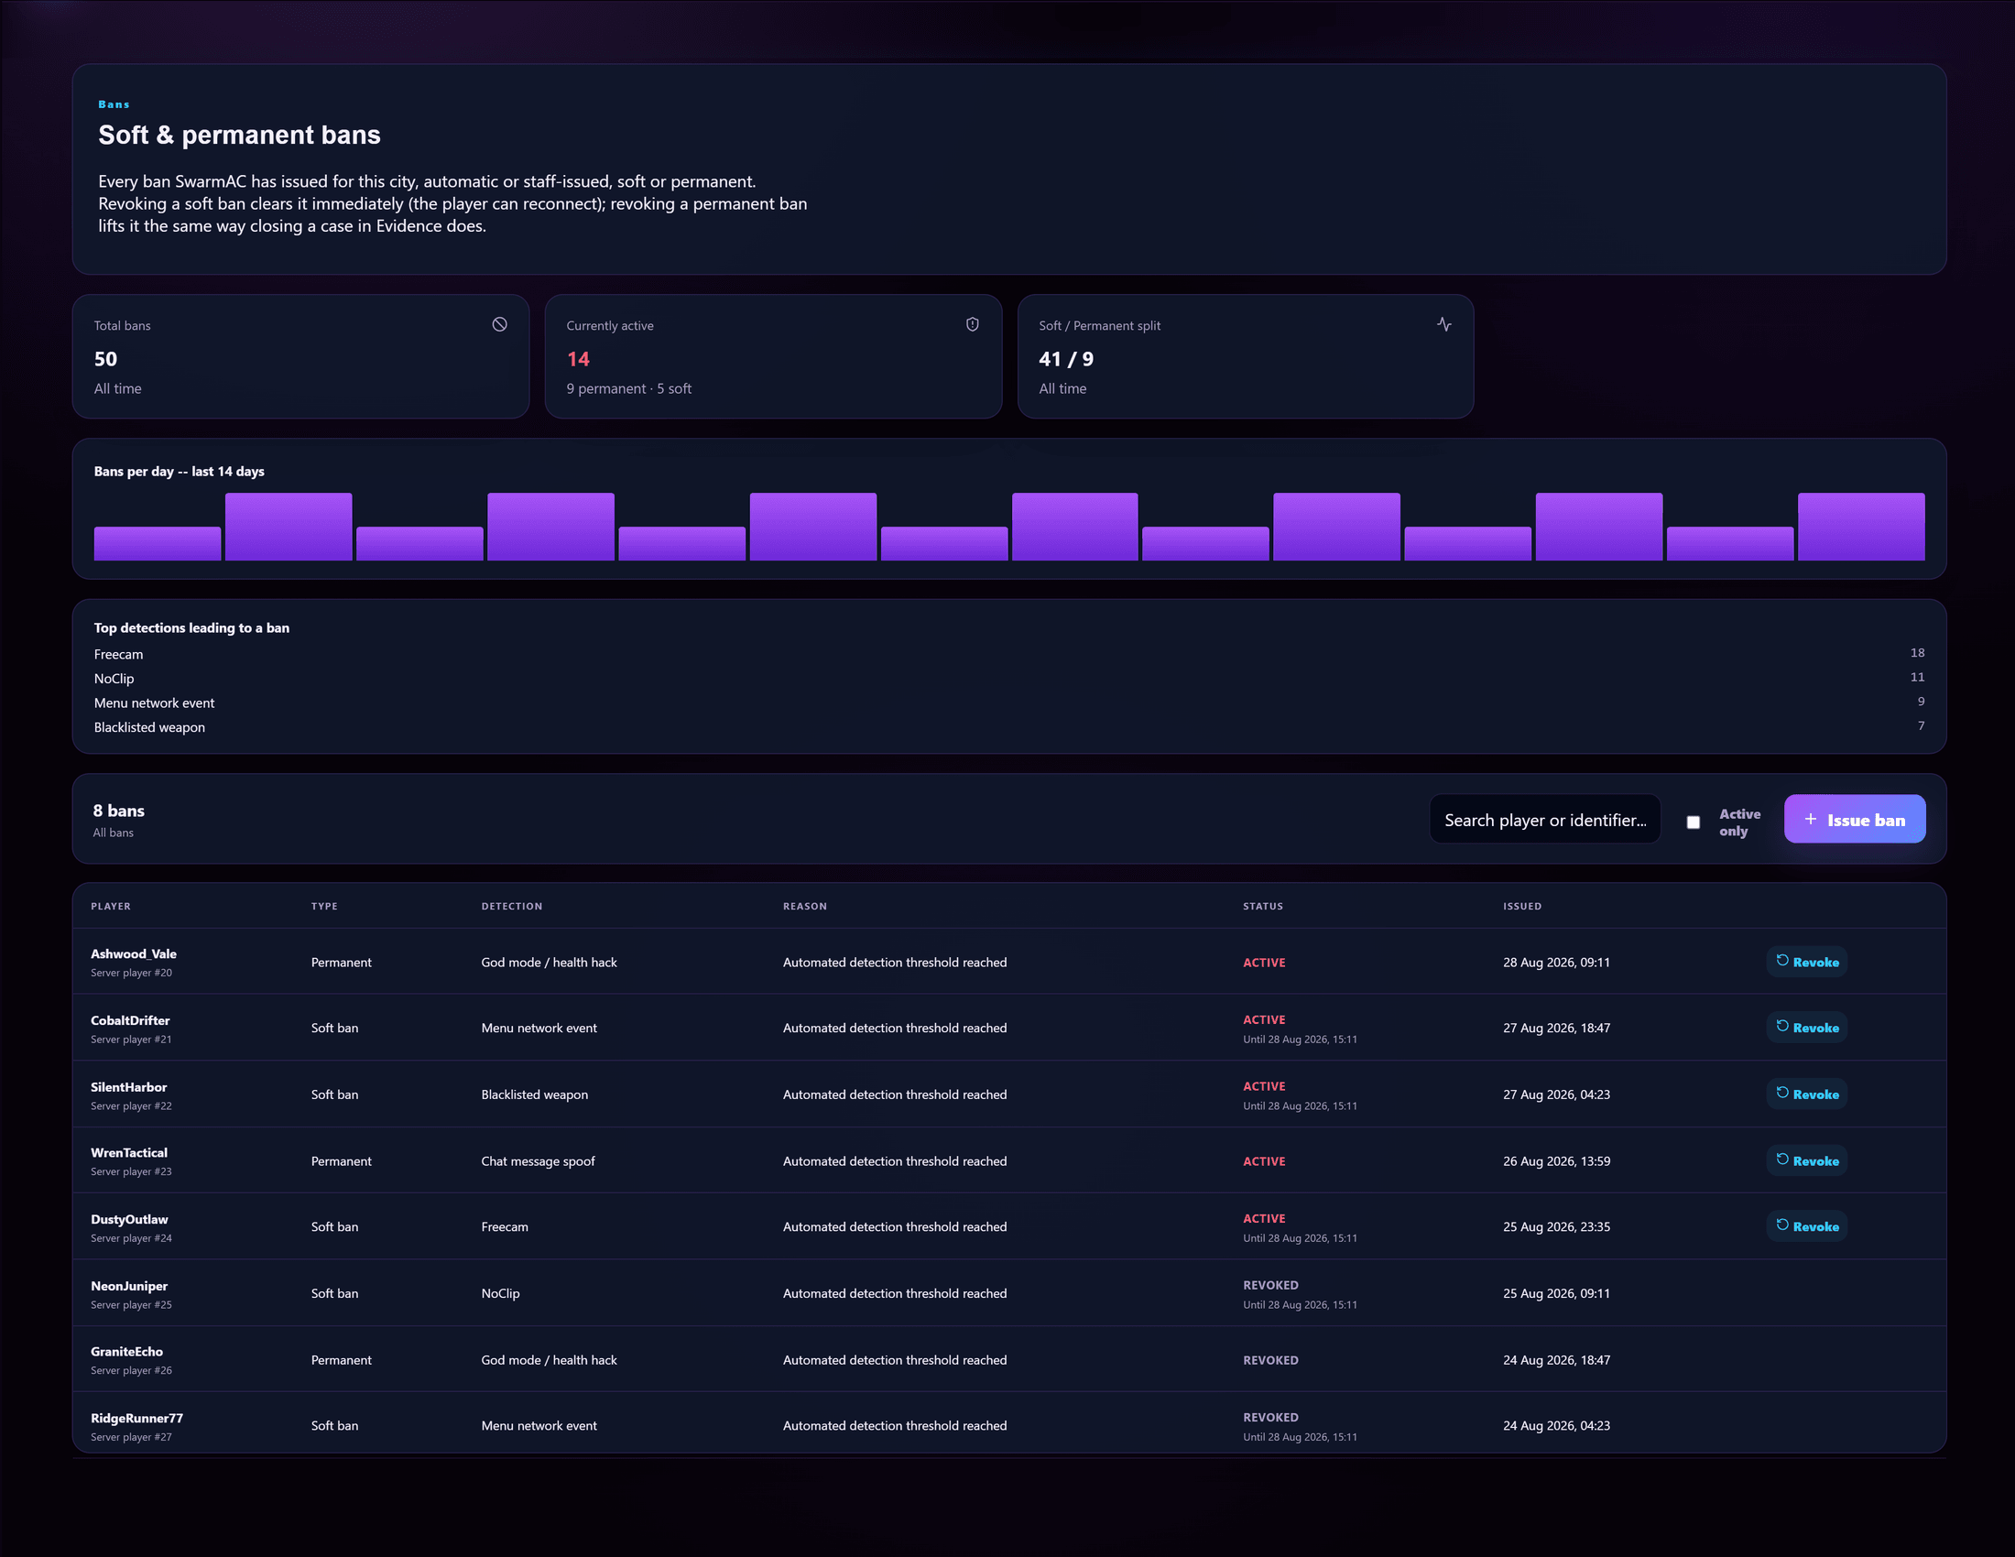Click RidgeRunner77's REVOKED status
This screenshot has height=1557, width=2015.
[1269, 1417]
